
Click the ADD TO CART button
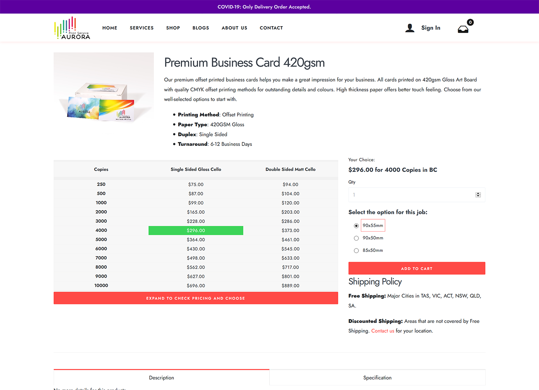(x=416, y=268)
